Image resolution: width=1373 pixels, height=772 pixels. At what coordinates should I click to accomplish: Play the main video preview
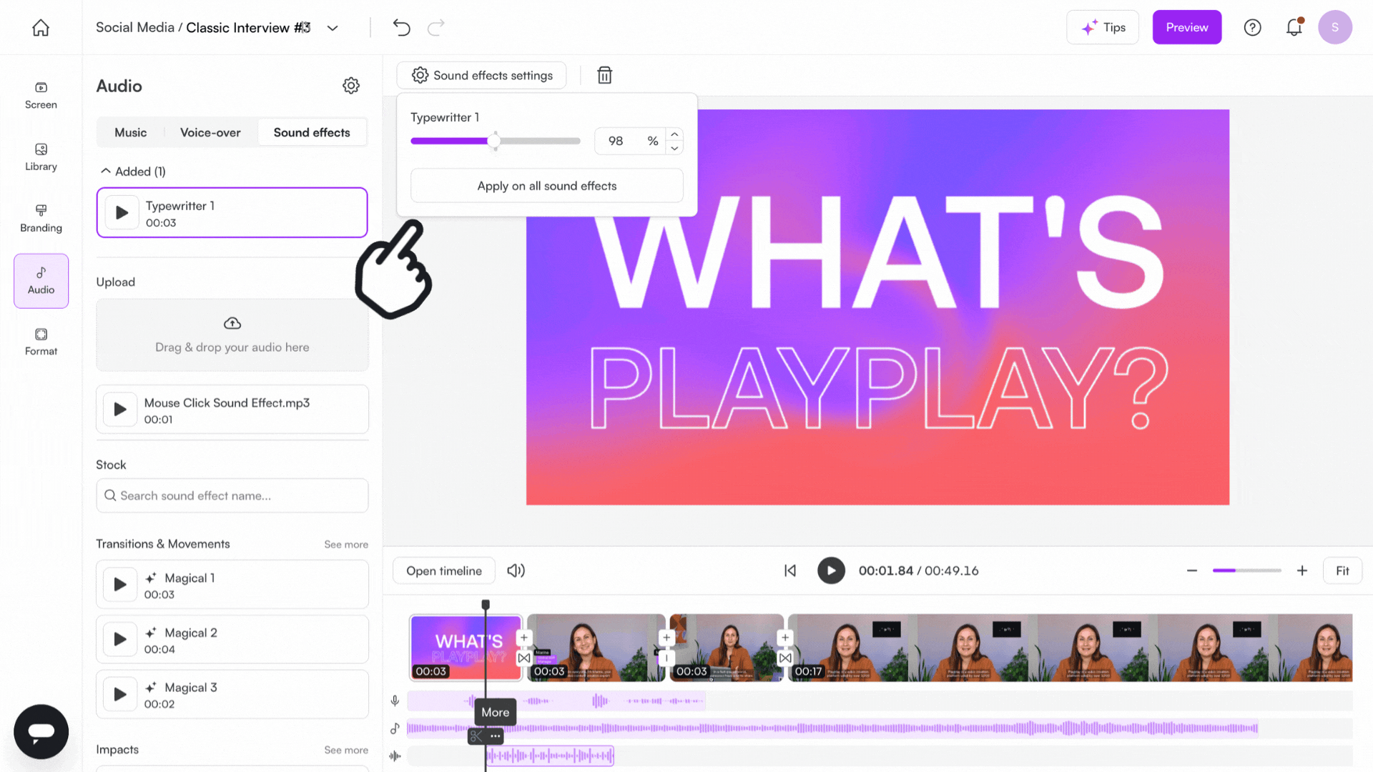click(830, 570)
